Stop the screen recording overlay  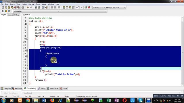pyautogui.click(x=182, y=96)
